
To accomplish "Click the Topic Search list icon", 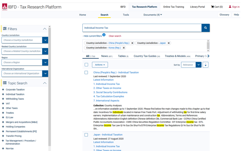I will coord(5,83).
